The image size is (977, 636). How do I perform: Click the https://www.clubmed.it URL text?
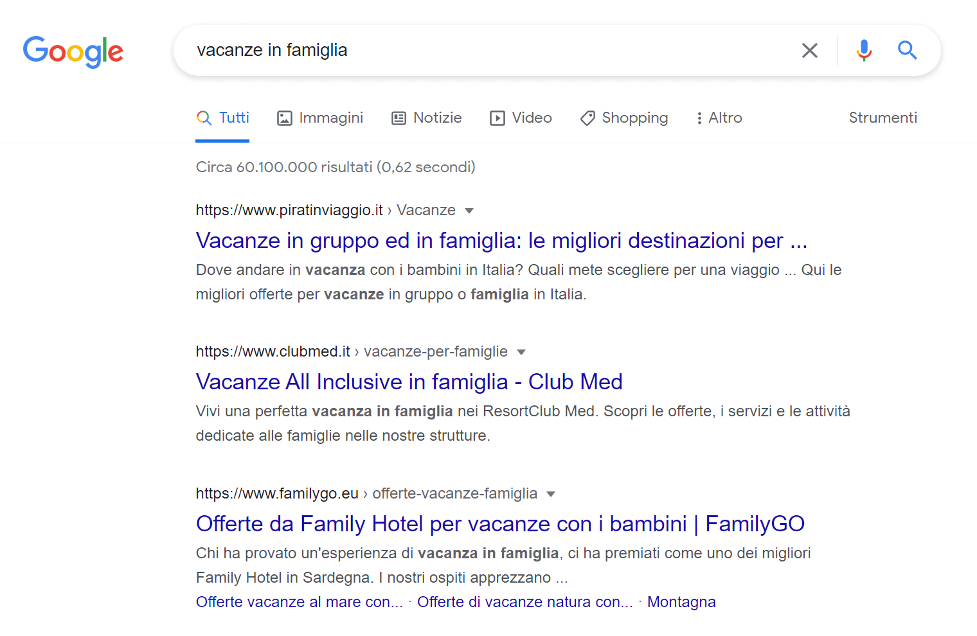273,352
